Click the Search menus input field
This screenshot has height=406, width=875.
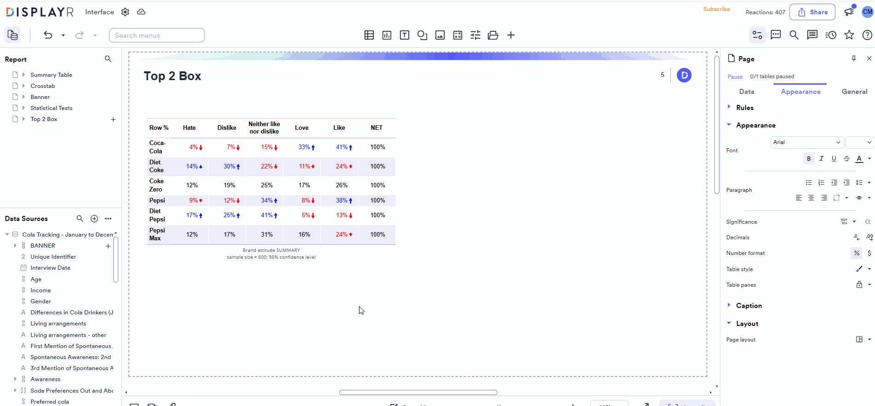(x=156, y=35)
